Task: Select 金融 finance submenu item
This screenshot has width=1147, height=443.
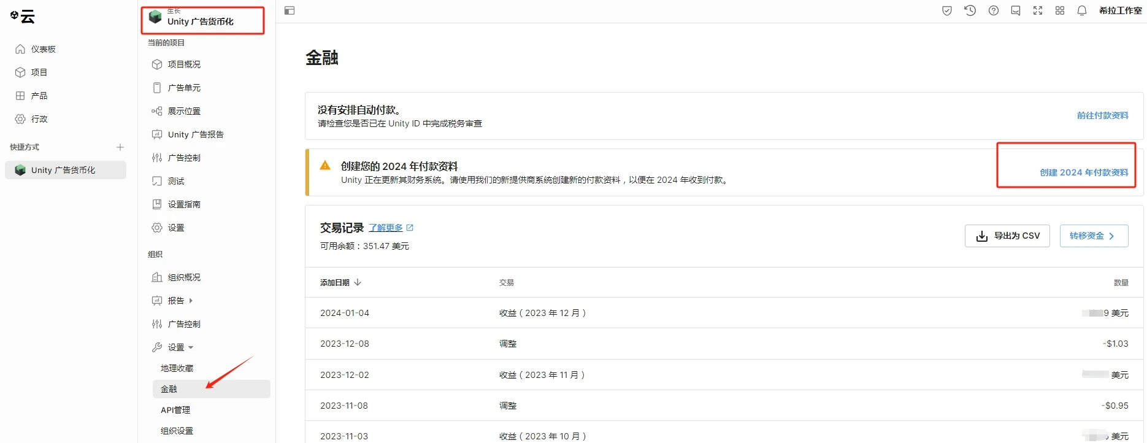Action: 211,389
